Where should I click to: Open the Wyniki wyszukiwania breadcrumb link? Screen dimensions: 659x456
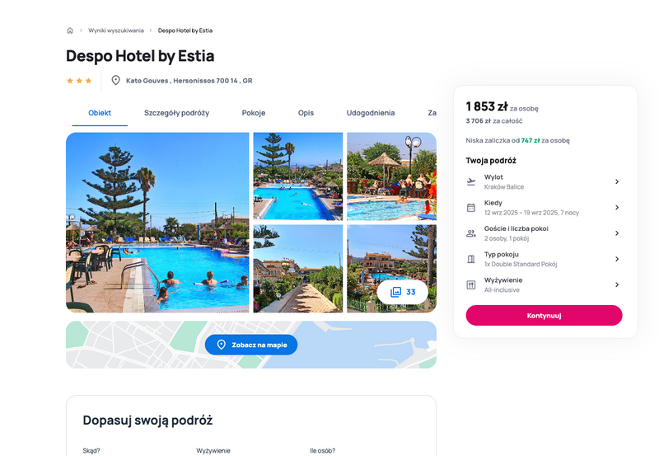pos(116,31)
